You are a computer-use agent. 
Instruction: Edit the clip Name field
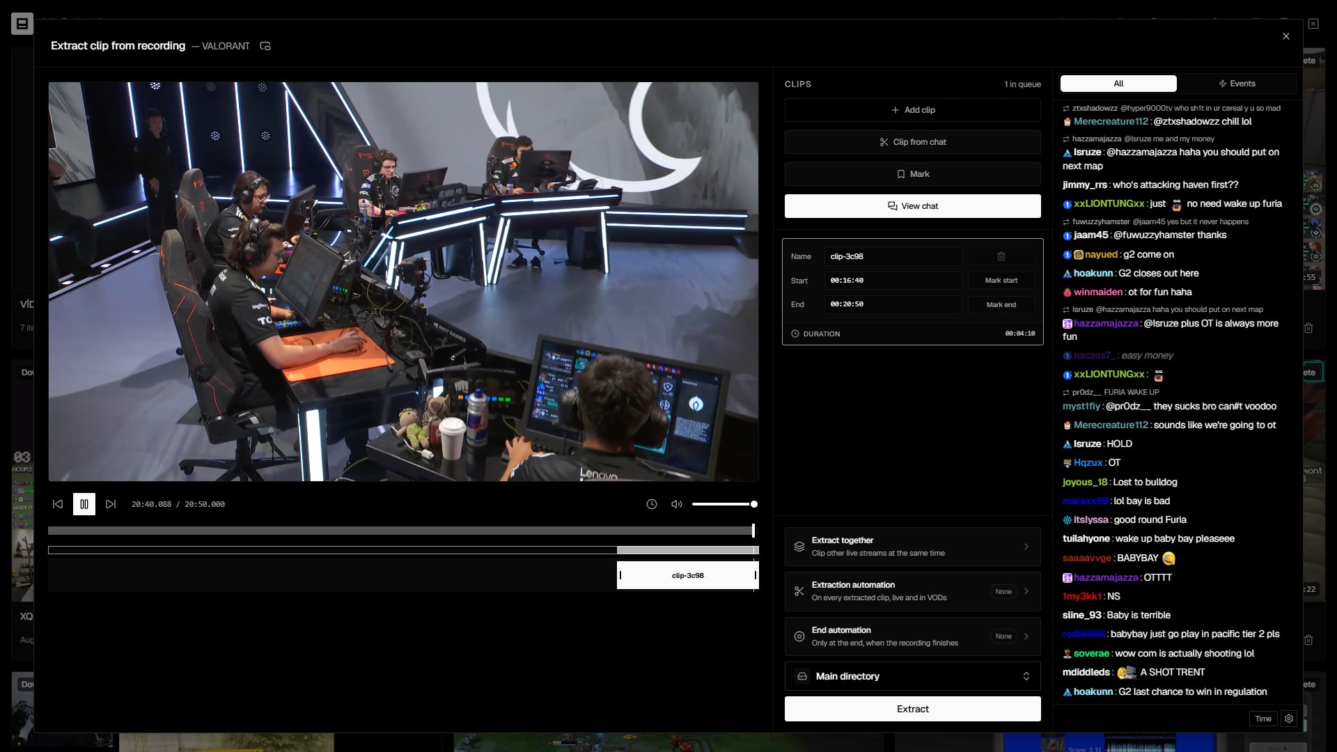[x=893, y=256]
